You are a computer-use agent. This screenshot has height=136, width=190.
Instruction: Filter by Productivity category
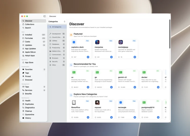57,48
